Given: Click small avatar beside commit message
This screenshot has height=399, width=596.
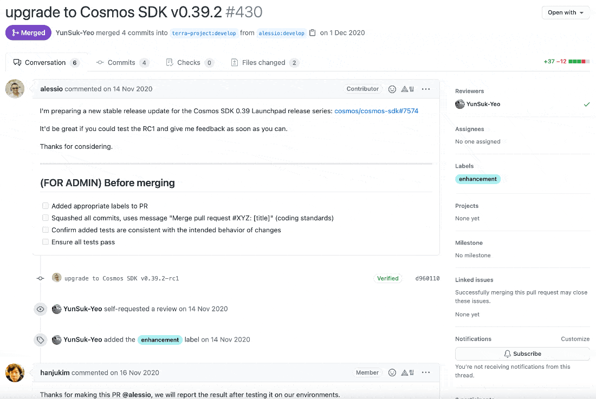Looking at the screenshot, I should 57,278.
